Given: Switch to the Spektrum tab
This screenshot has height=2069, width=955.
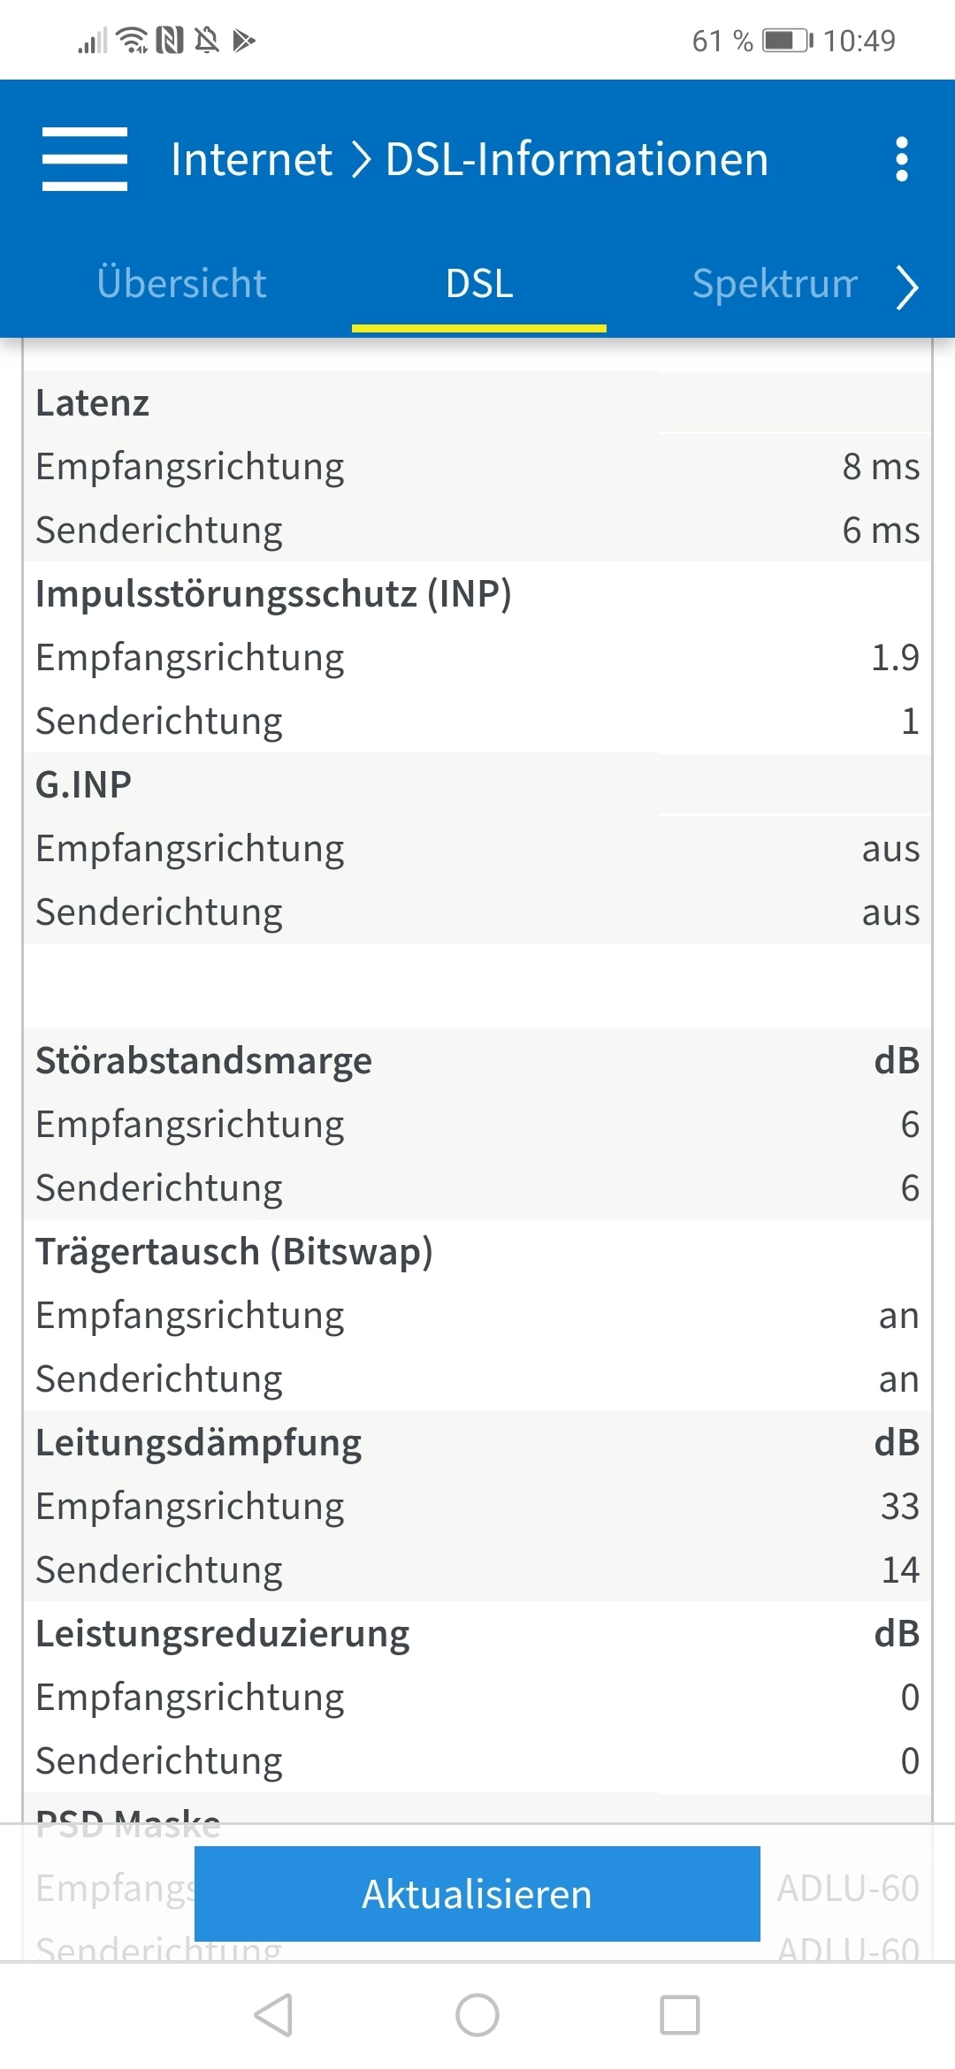Looking at the screenshot, I should pyautogui.click(x=775, y=284).
